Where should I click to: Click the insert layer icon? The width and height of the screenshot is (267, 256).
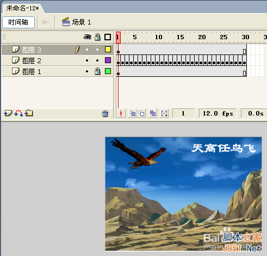[8, 113]
